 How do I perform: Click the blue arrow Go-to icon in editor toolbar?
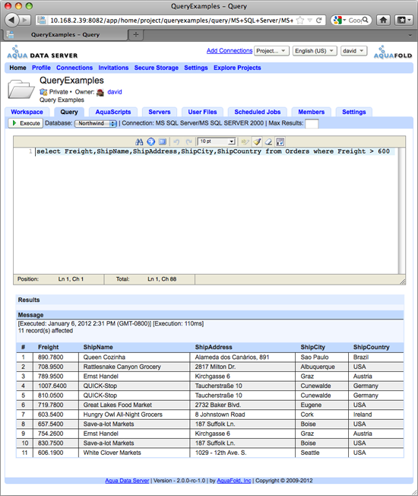pos(150,141)
